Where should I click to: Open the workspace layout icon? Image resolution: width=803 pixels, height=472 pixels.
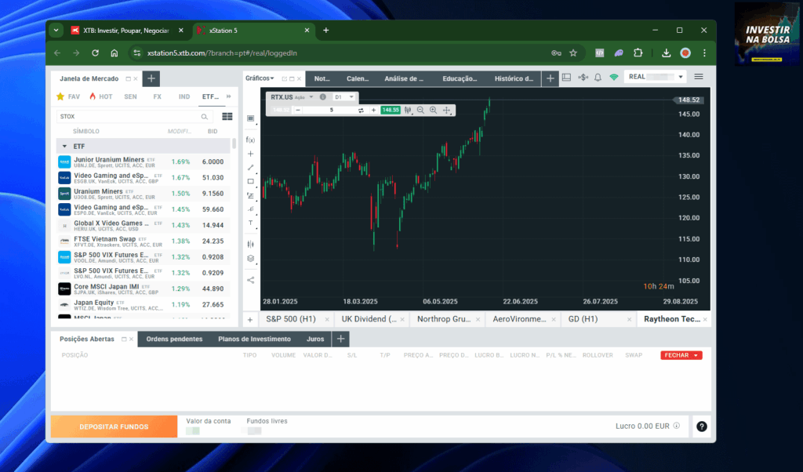566,78
